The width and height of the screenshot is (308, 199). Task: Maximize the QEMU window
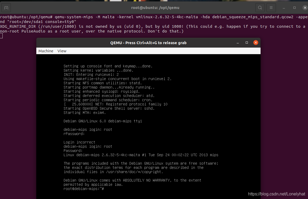(x=247, y=43)
